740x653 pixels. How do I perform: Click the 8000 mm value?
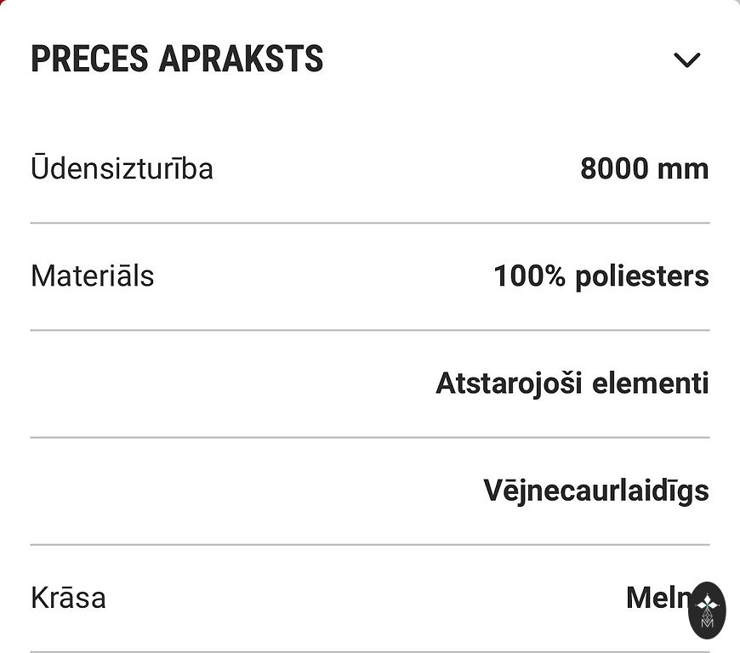tap(644, 168)
